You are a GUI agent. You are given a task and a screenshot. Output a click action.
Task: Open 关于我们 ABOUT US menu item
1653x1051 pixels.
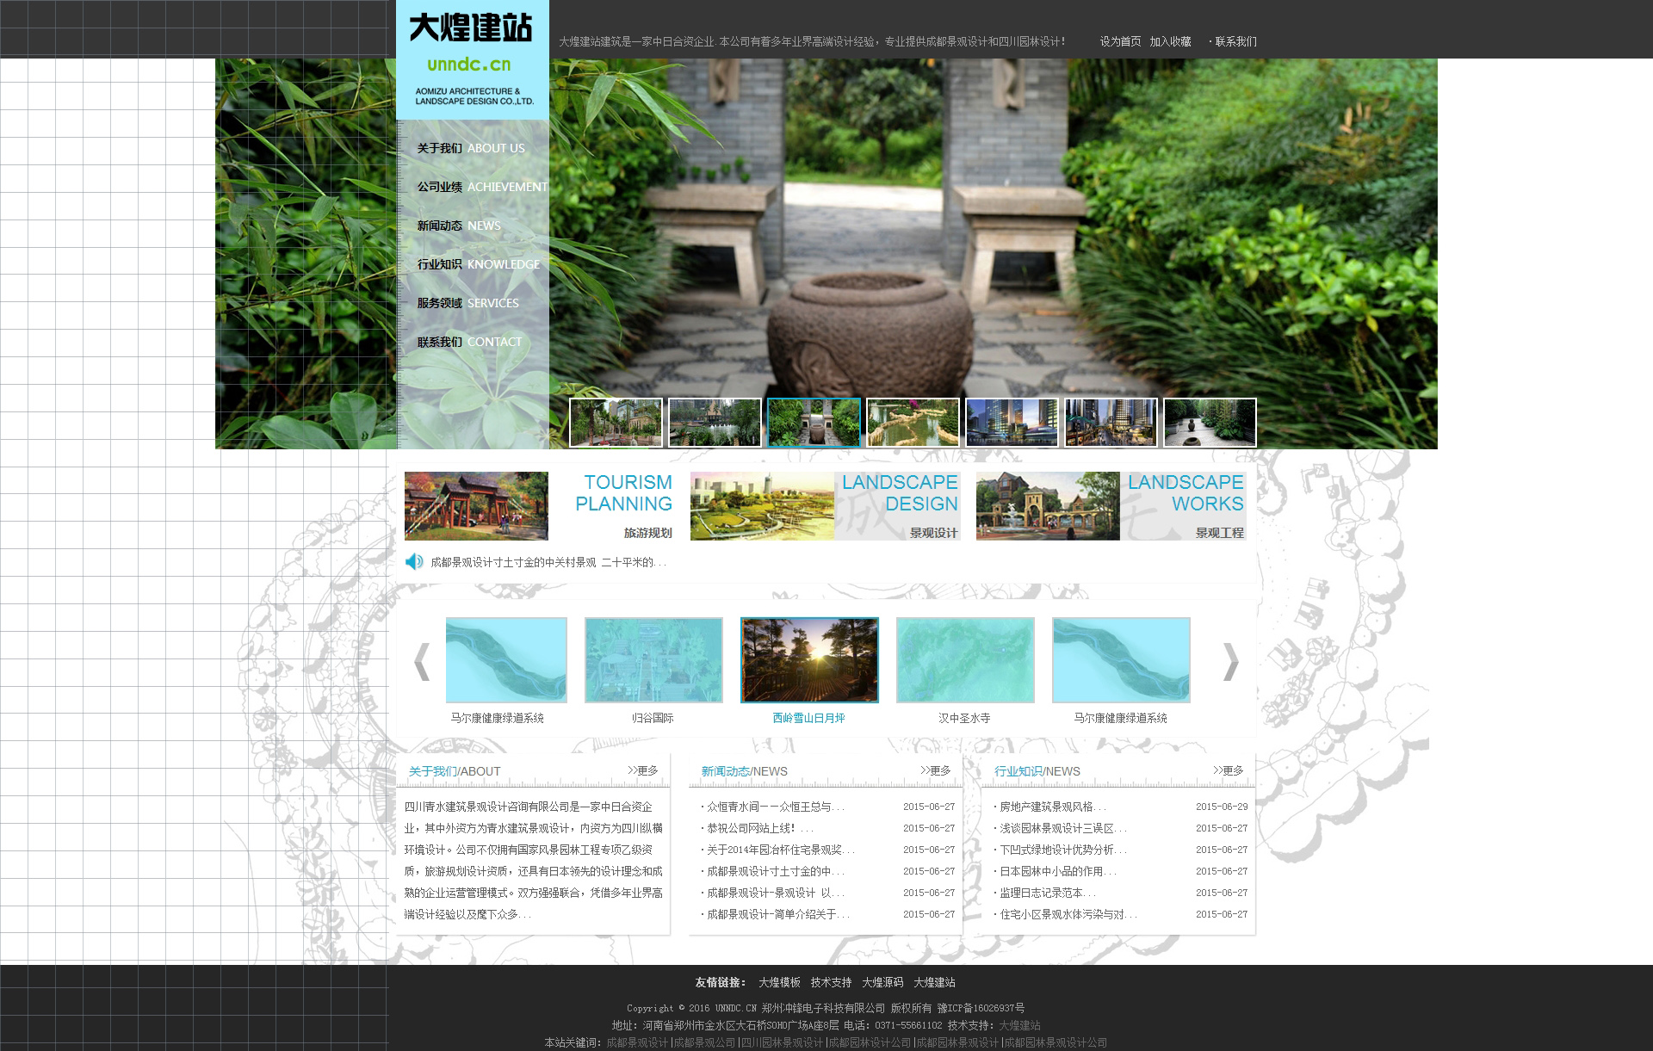(x=470, y=148)
